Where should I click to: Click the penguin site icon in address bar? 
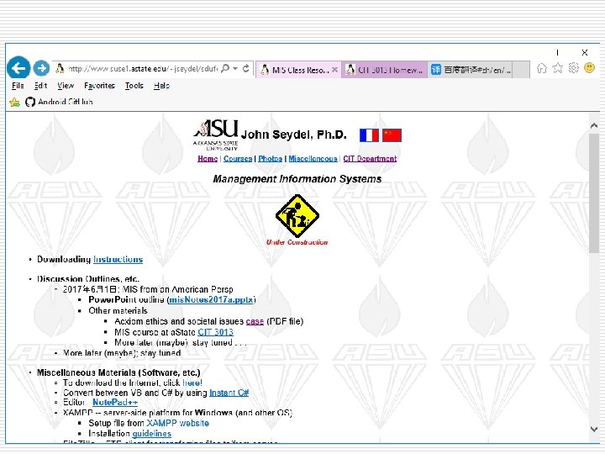pos(60,68)
